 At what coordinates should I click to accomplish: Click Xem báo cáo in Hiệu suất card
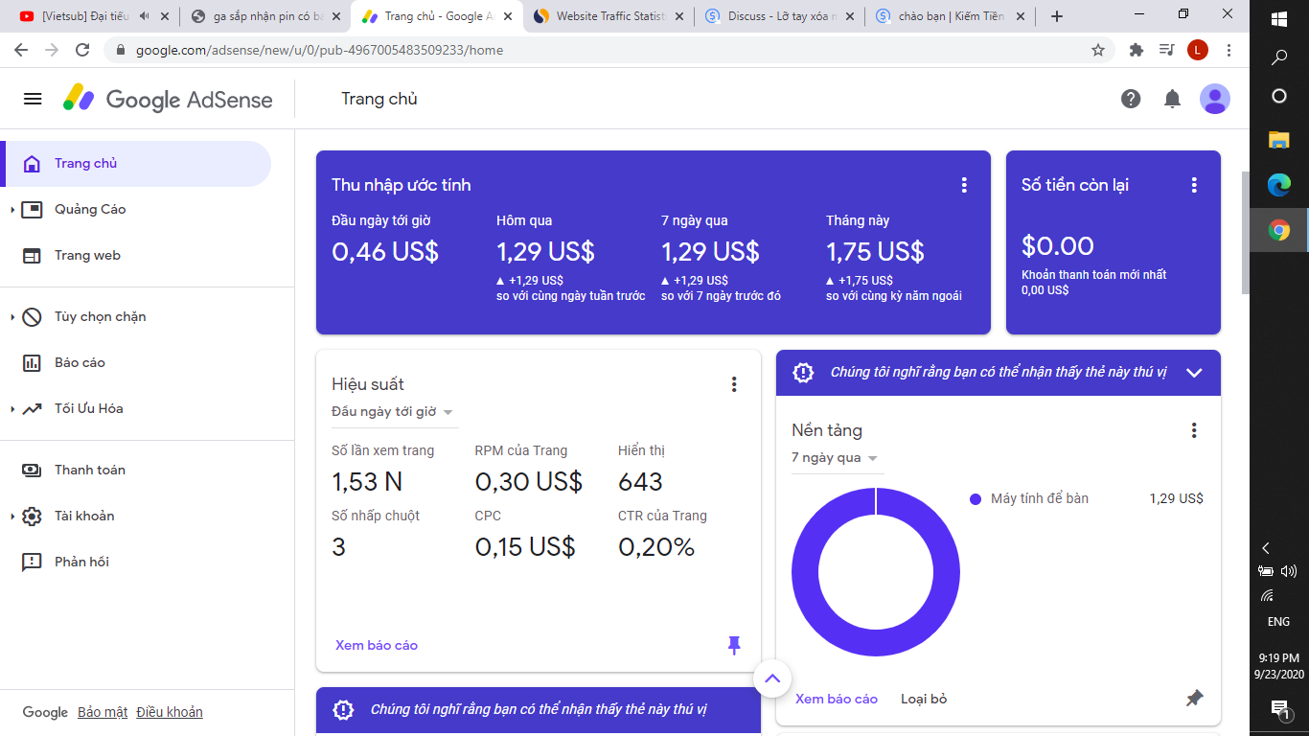click(x=377, y=645)
